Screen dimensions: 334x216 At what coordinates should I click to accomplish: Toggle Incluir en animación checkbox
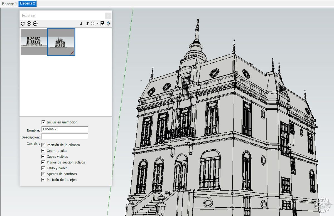pos(43,122)
